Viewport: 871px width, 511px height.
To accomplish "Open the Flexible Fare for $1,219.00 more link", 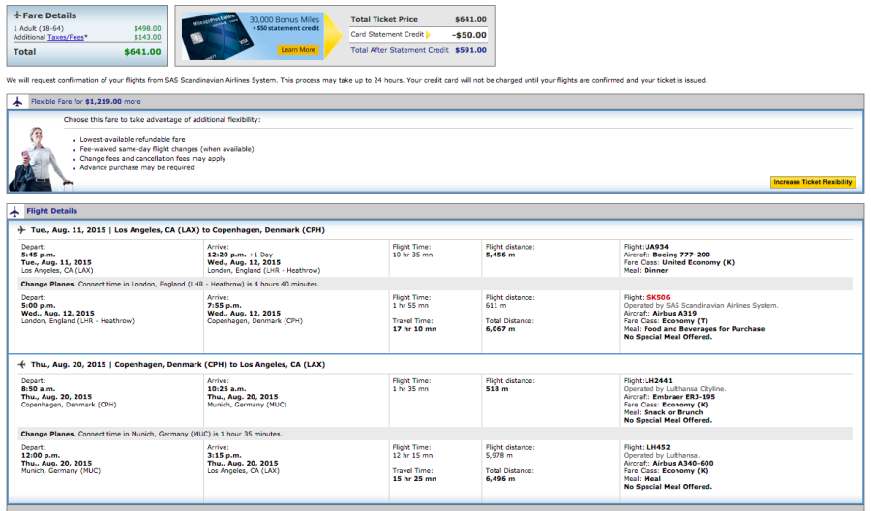I will pyautogui.click(x=85, y=101).
